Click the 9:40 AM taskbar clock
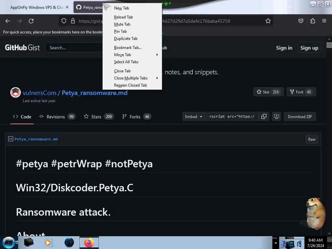The width and height of the screenshot is (332, 249). pyautogui.click(x=315, y=243)
